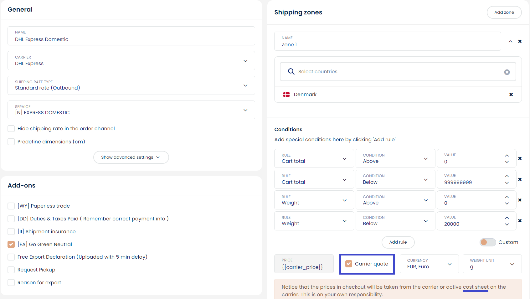The width and height of the screenshot is (530, 299).
Task: Show advanced settings
Action: point(131,157)
